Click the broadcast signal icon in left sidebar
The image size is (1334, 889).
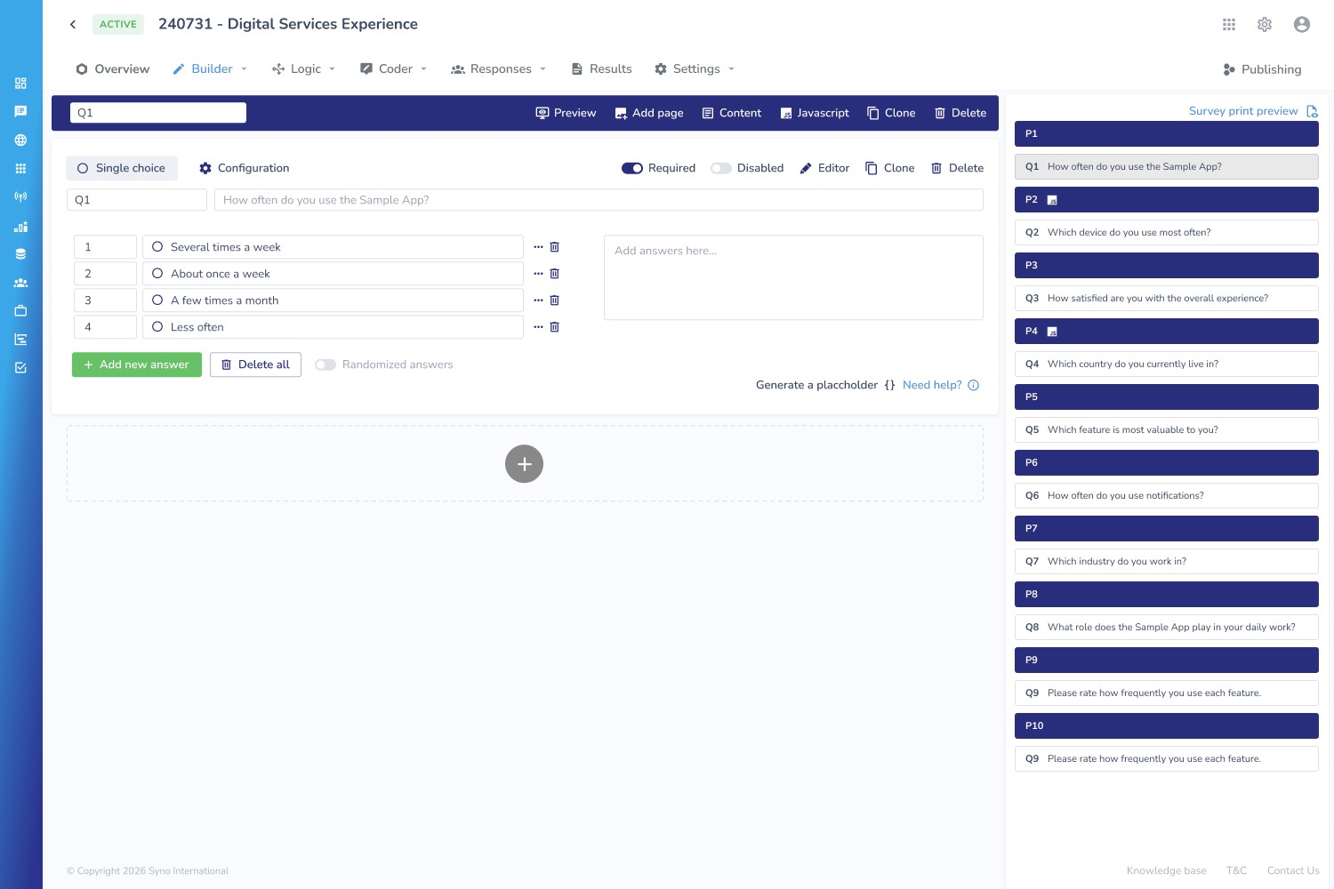[20, 196]
